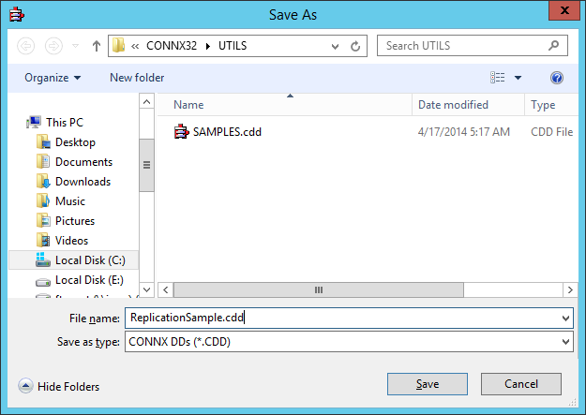
Task: Collapse the pane with Hide Folders
Action: (x=59, y=386)
